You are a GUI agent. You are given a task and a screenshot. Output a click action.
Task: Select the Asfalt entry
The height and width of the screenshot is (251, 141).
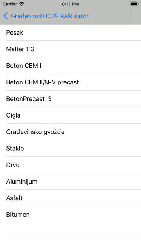coord(70,198)
